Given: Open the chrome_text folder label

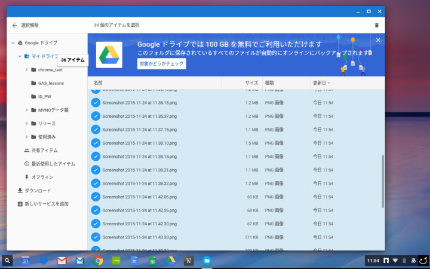Looking at the screenshot, I should click(x=50, y=70).
